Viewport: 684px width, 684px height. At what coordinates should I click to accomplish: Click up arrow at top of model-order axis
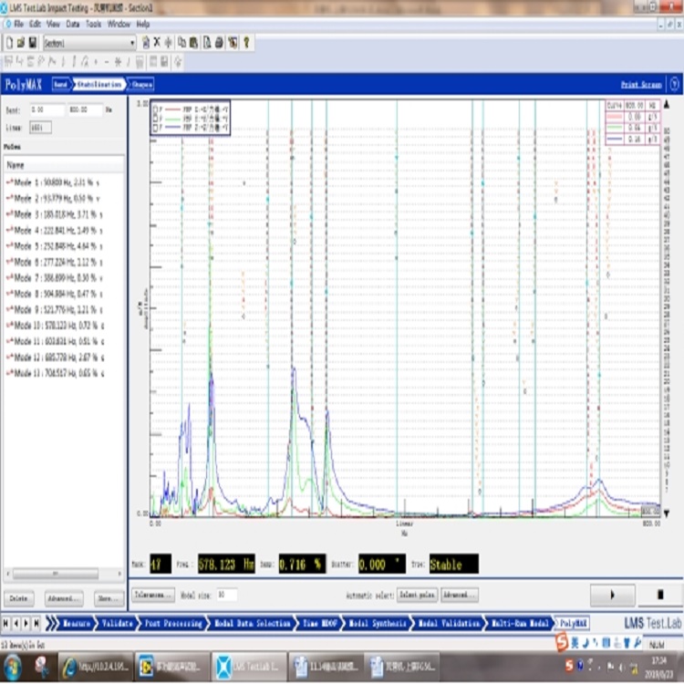pyautogui.click(x=667, y=105)
